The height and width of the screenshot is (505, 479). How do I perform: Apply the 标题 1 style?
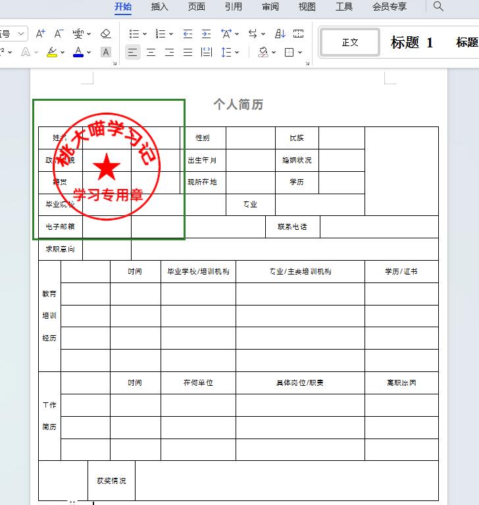(x=412, y=42)
